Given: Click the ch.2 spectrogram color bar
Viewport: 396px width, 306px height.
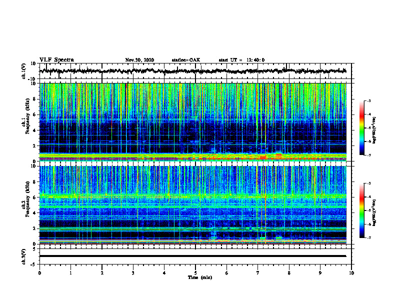Looking at the screenshot, I should 361,210.
